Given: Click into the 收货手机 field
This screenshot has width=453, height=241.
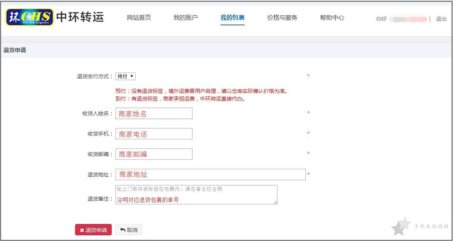Looking at the screenshot, I should [154, 134].
